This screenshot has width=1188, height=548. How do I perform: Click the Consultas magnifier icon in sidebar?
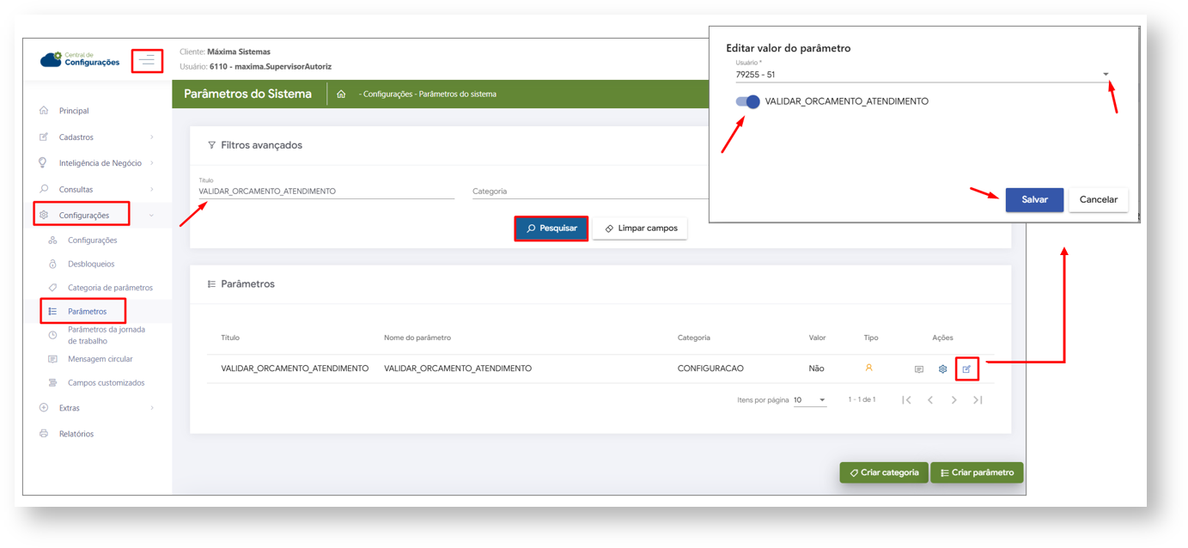[x=44, y=189]
